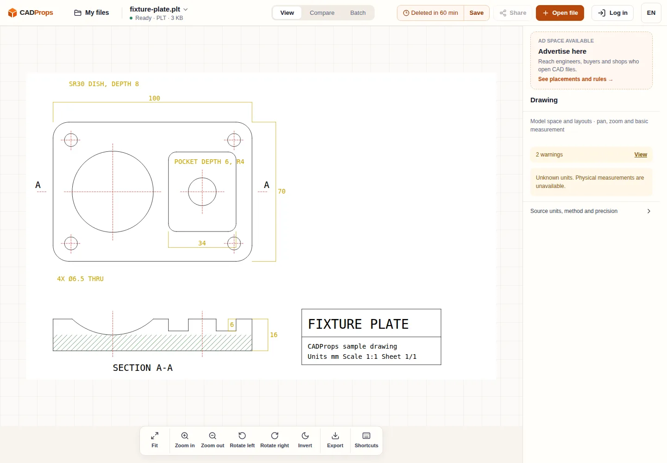
Task: Click the SECTION A-A label
Action: [x=143, y=368]
